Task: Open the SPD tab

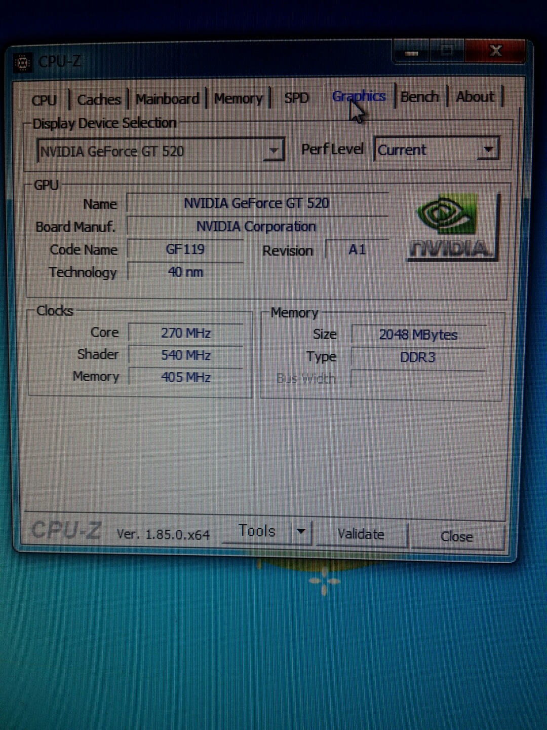Action: pos(296,97)
